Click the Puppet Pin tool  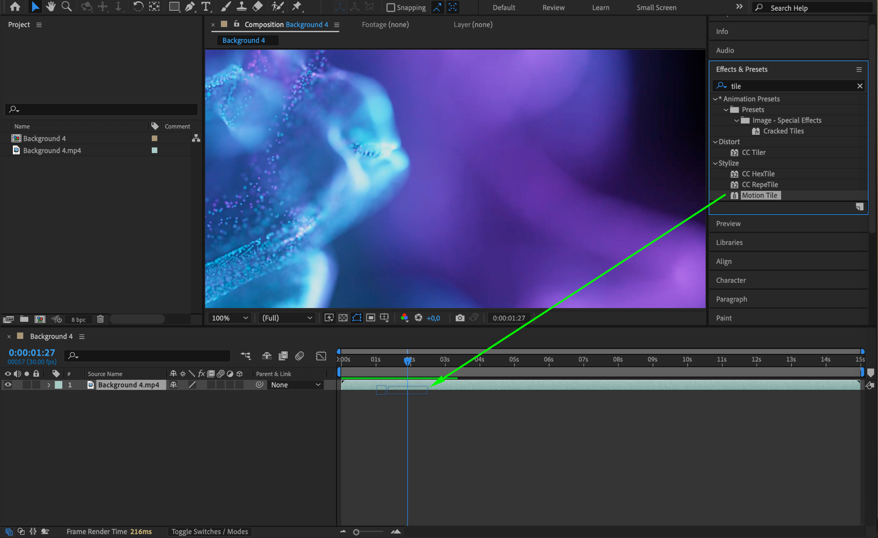click(x=297, y=6)
